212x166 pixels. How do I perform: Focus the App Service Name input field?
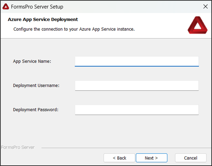pos(137,61)
